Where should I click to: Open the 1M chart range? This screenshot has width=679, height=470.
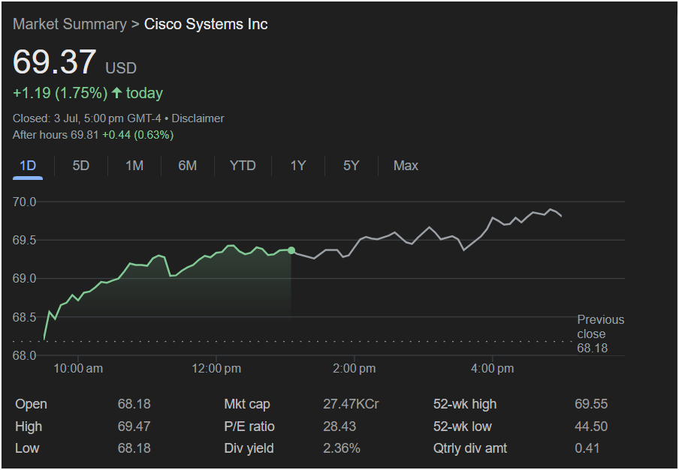[134, 166]
